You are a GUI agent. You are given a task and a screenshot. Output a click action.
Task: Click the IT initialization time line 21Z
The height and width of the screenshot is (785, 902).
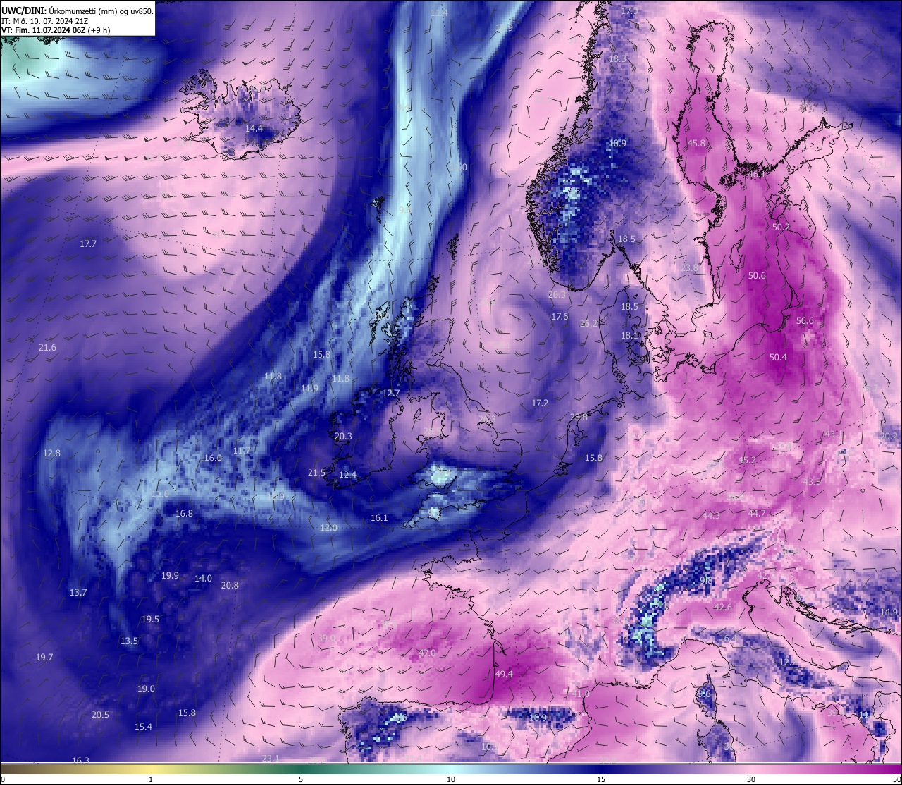[44, 21]
